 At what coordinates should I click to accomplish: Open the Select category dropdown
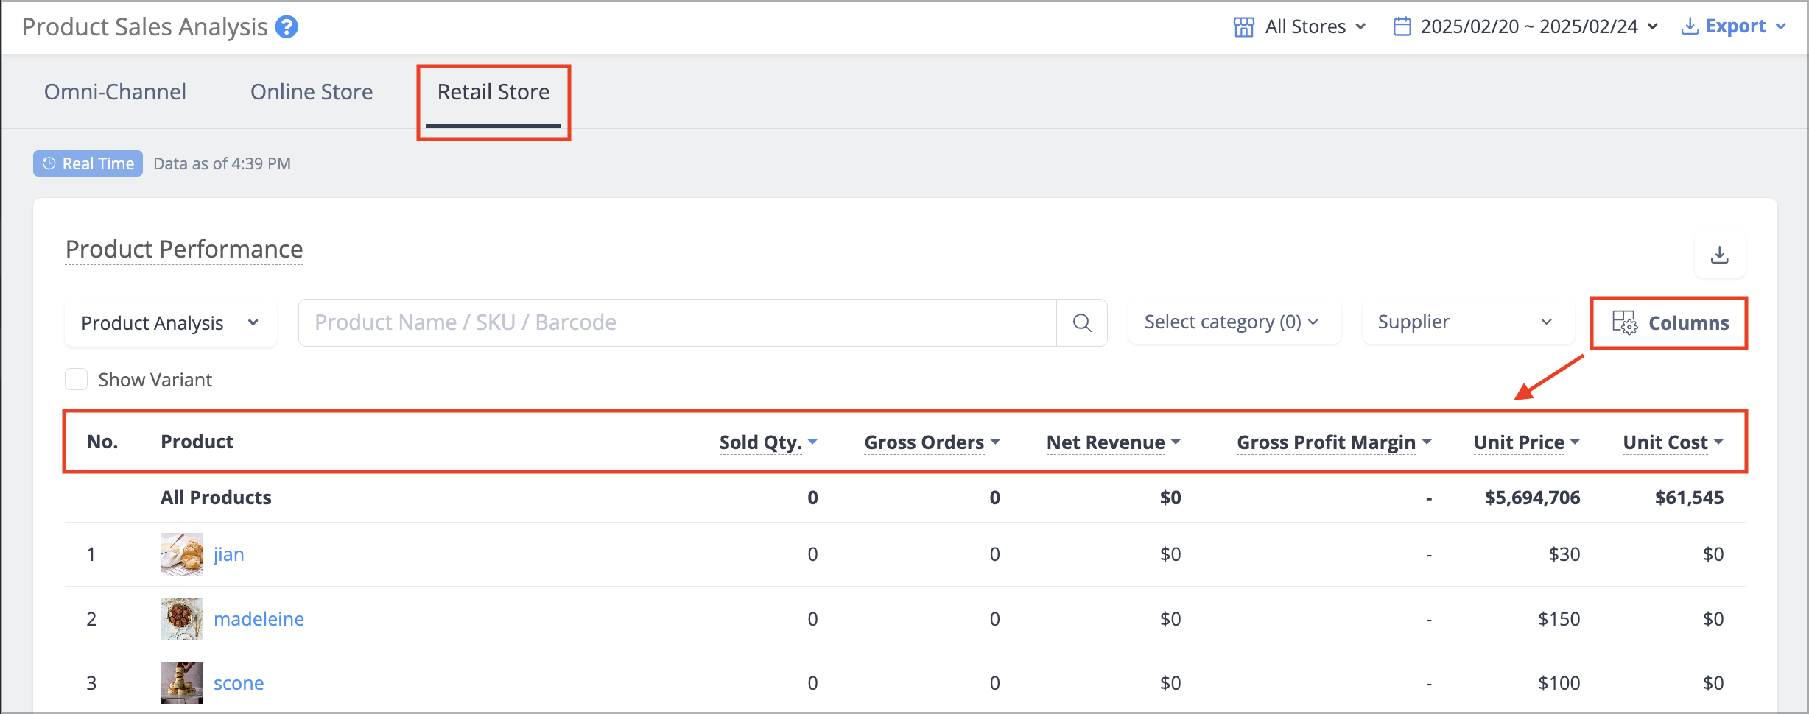pos(1234,322)
